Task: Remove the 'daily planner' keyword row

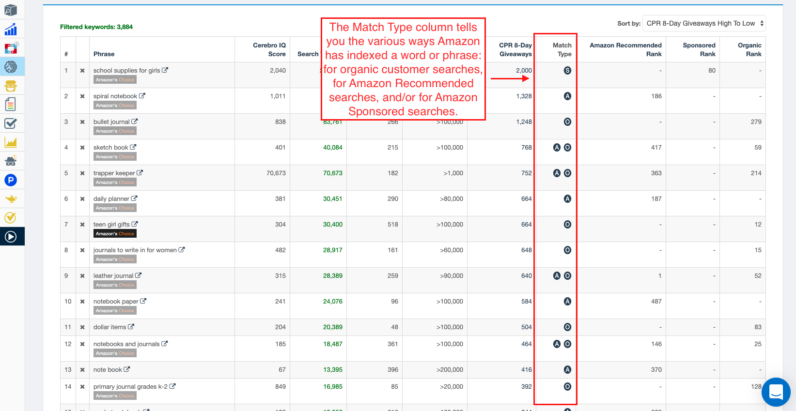Action: click(x=82, y=199)
